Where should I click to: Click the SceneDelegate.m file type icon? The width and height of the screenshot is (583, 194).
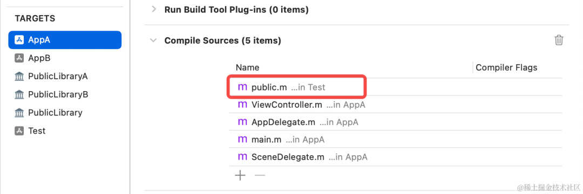coord(242,157)
